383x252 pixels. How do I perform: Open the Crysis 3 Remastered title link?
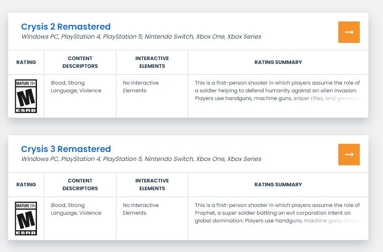click(66, 149)
